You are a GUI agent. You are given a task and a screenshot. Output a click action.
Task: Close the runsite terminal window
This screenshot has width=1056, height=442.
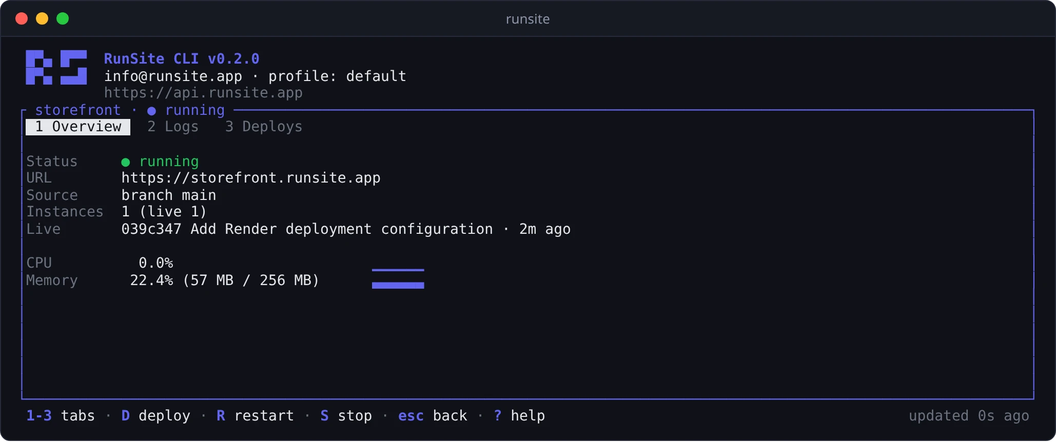pos(22,19)
